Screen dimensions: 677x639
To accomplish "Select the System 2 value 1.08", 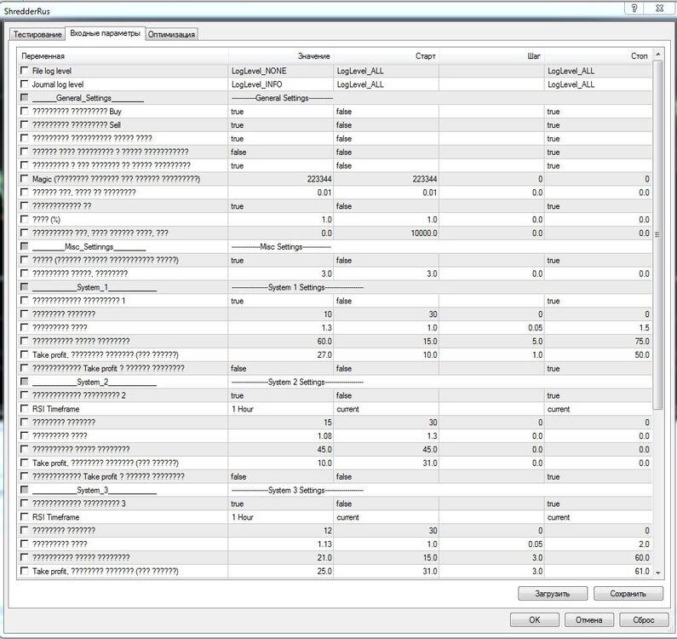I will click(x=324, y=436).
